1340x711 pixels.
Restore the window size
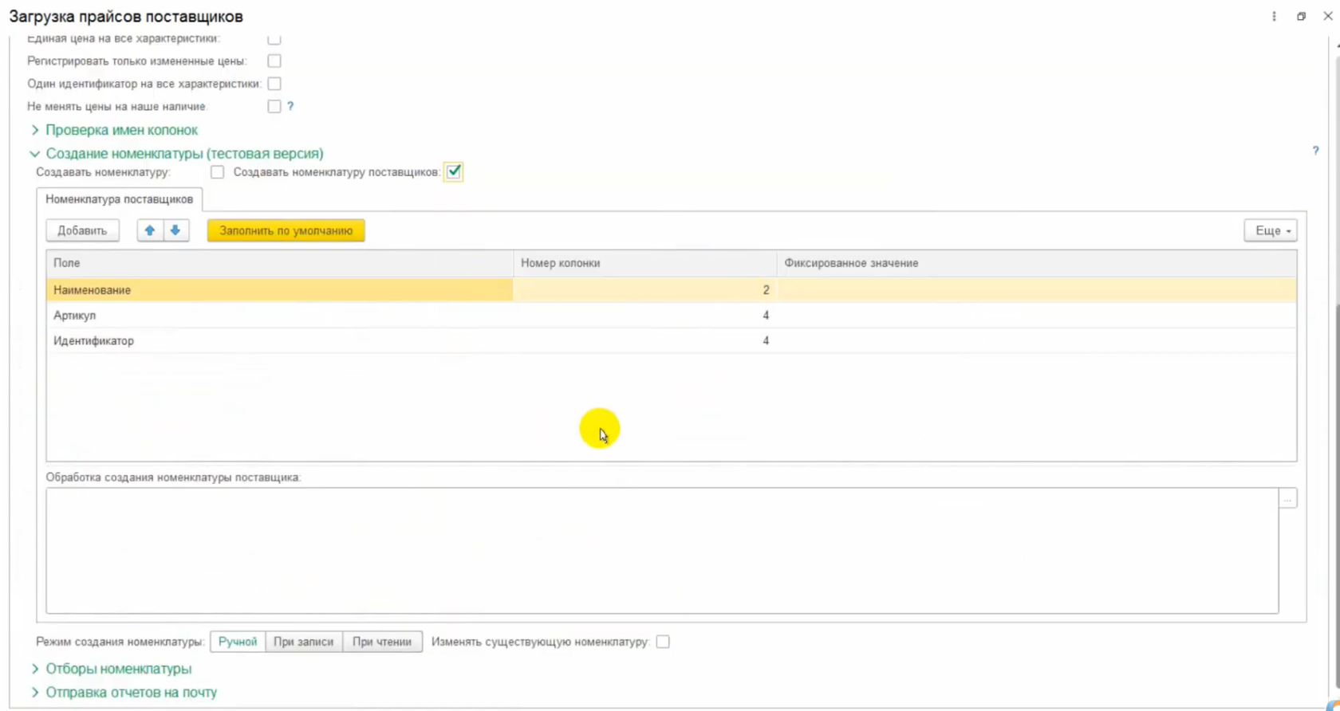pos(1301,16)
